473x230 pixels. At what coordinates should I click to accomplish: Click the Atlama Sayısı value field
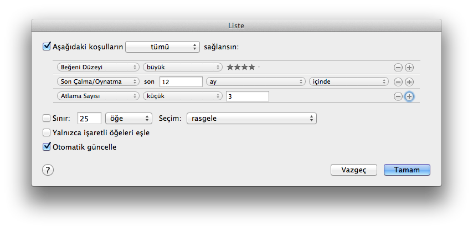[x=247, y=96]
